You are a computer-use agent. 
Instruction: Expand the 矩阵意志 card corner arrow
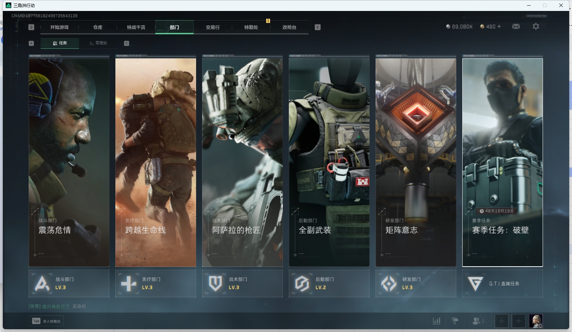(x=382, y=211)
